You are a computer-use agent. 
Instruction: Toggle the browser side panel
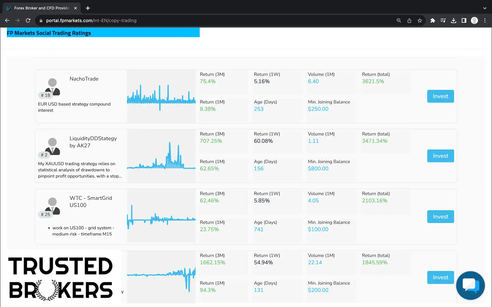click(x=464, y=20)
